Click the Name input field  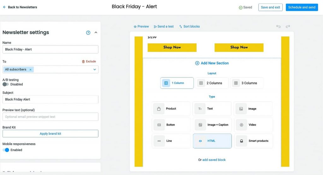point(50,49)
